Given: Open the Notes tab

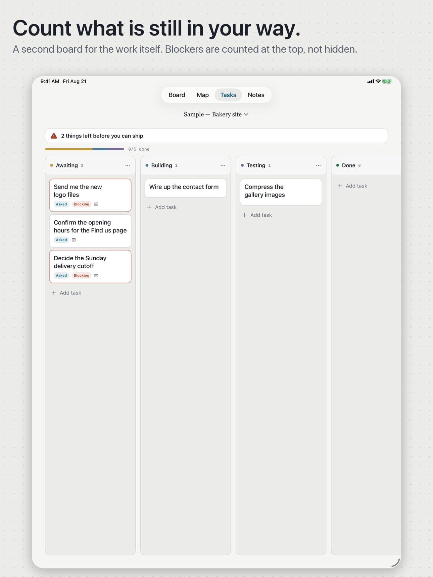Looking at the screenshot, I should pos(256,95).
